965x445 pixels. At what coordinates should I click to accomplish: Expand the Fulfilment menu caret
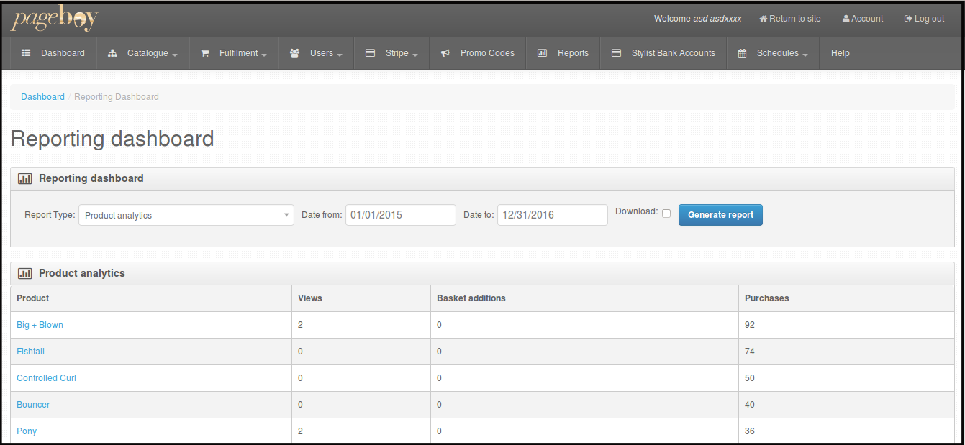264,55
